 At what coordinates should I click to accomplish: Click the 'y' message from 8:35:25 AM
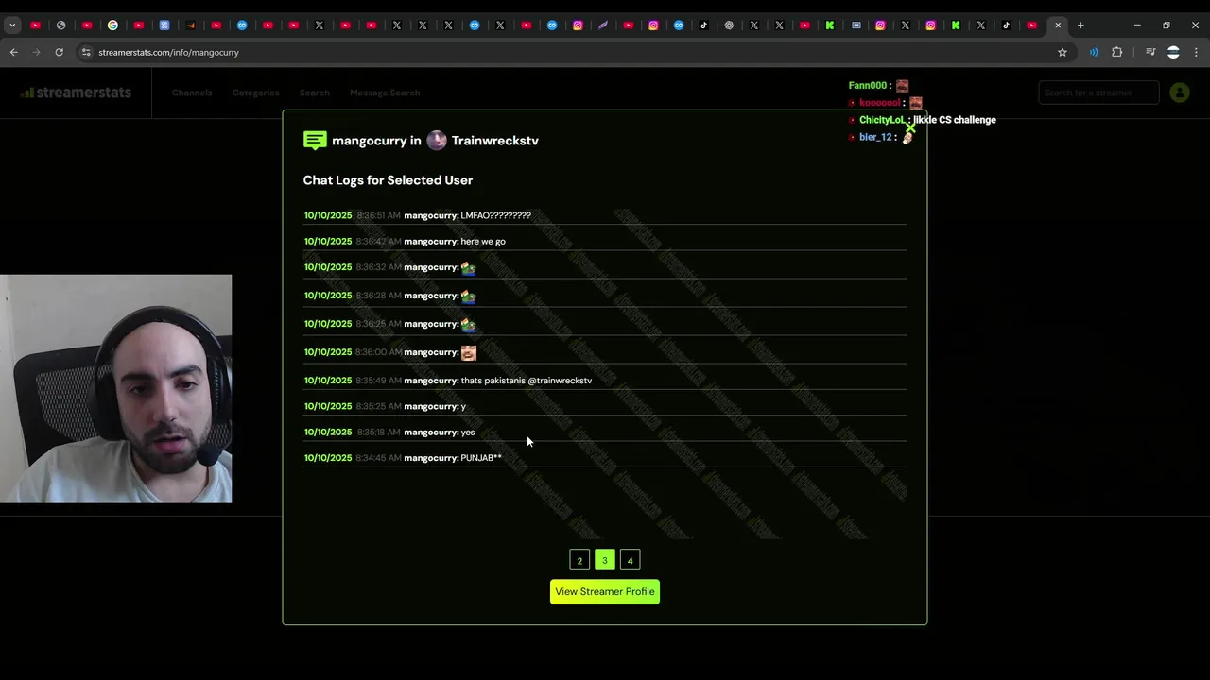[x=463, y=407]
